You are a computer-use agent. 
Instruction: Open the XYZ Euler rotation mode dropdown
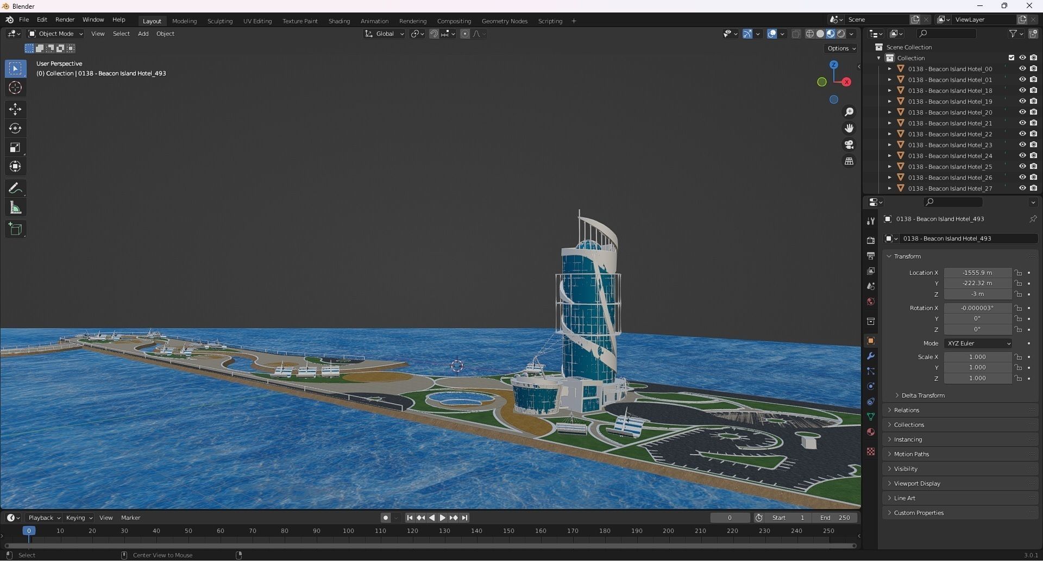tap(978, 343)
